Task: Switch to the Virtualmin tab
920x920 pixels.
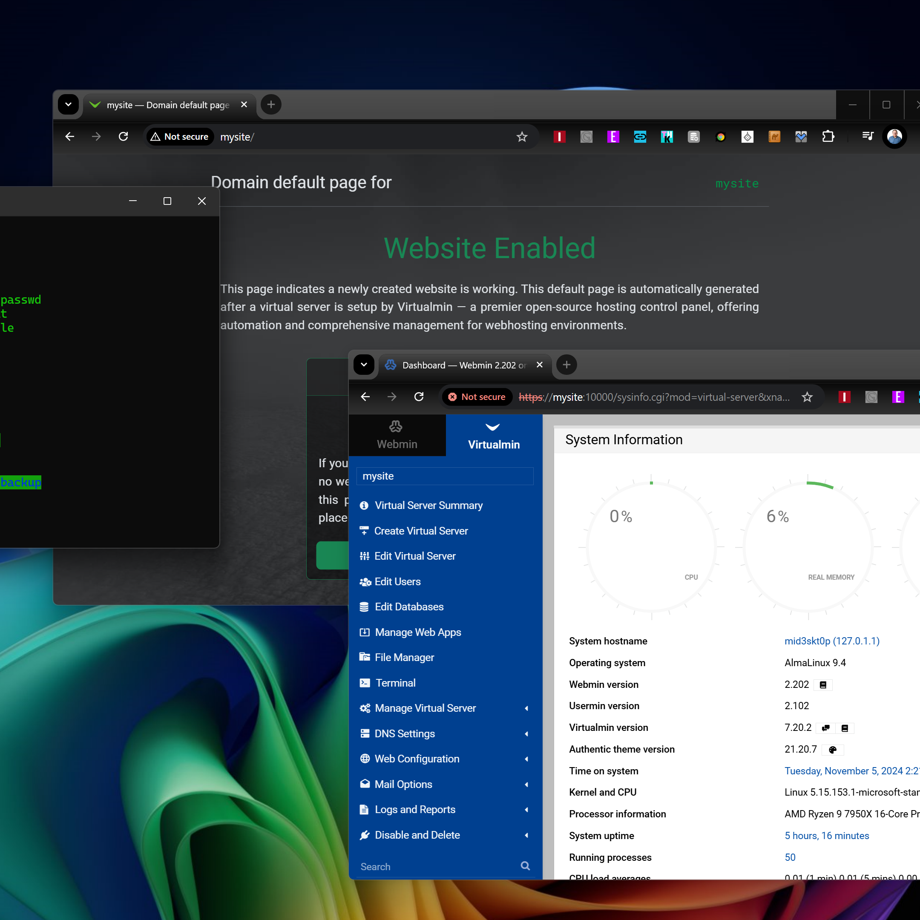Action: coord(494,435)
